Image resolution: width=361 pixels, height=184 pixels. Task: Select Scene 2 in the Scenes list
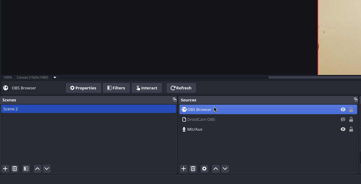pos(88,109)
